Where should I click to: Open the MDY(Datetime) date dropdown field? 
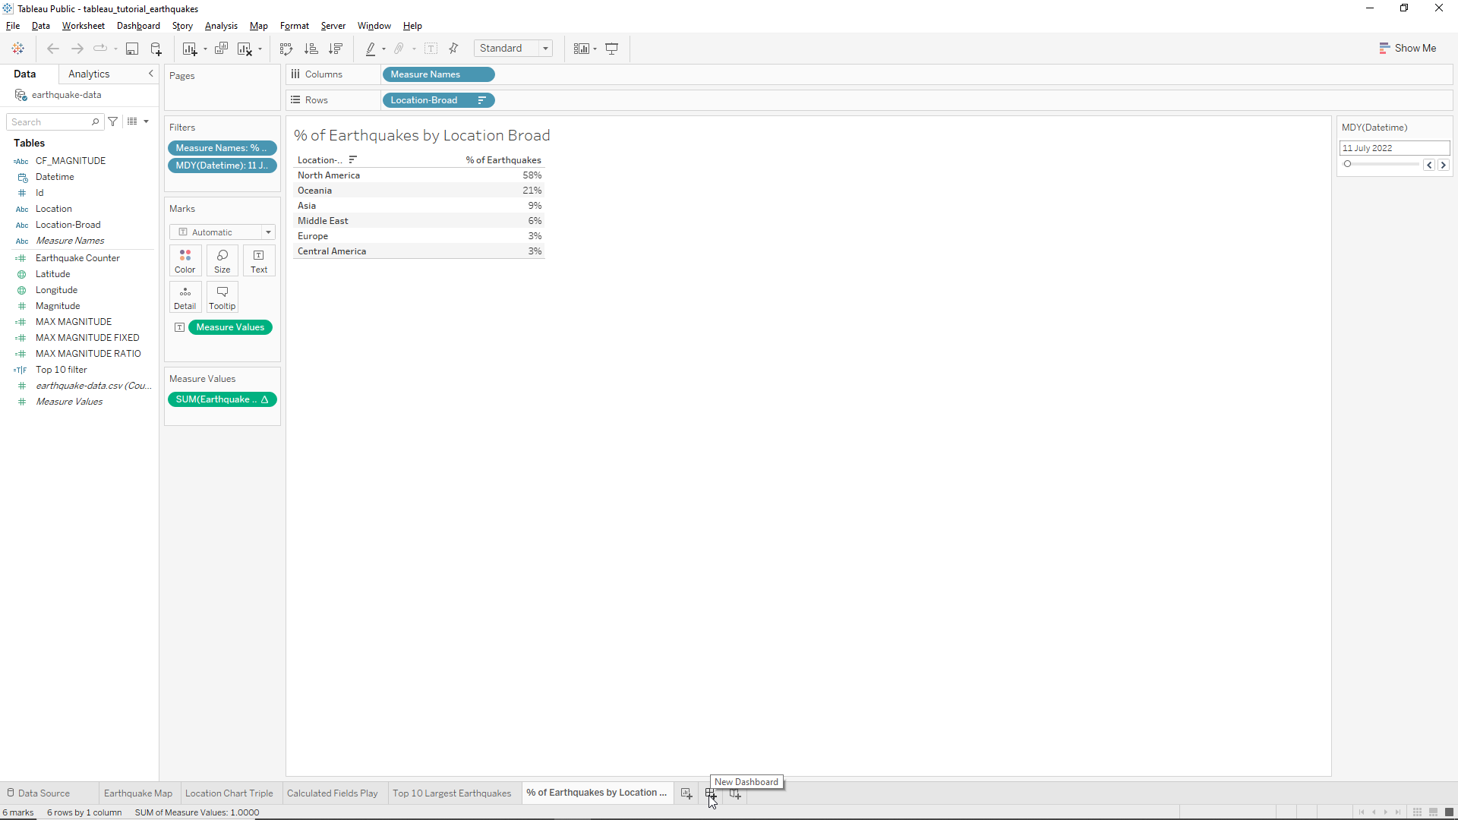pyautogui.click(x=1394, y=148)
